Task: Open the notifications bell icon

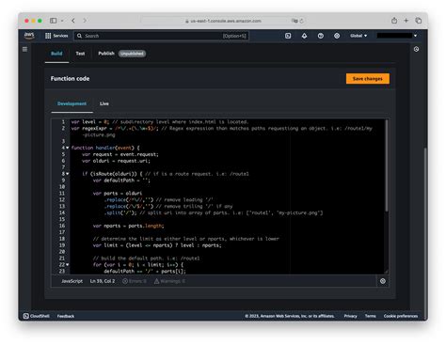Action: (x=304, y=36)
